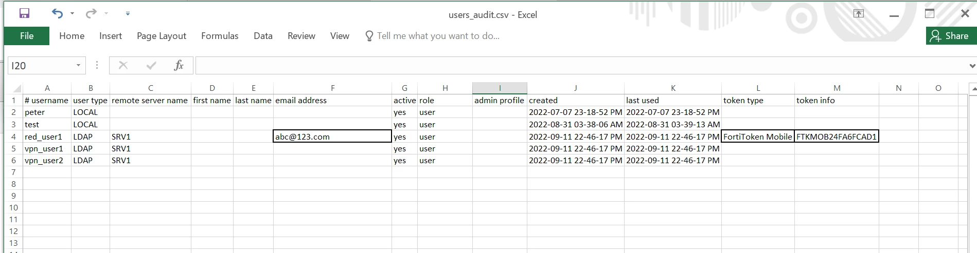Click the vertical scrollbar up arrow

(973, 89)
